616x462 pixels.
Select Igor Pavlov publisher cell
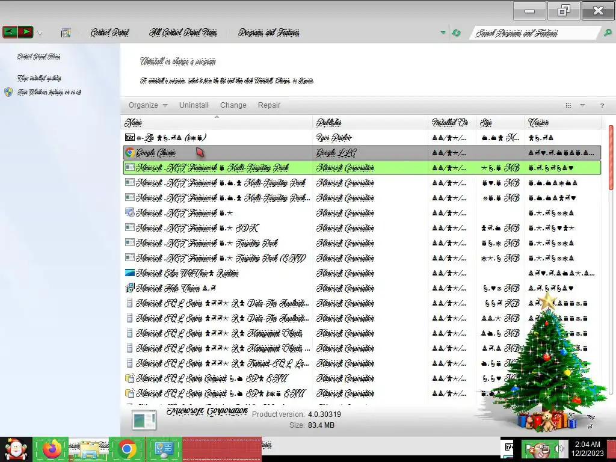(334, 138)
